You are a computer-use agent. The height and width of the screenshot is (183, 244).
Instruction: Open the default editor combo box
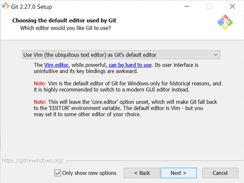121,55
